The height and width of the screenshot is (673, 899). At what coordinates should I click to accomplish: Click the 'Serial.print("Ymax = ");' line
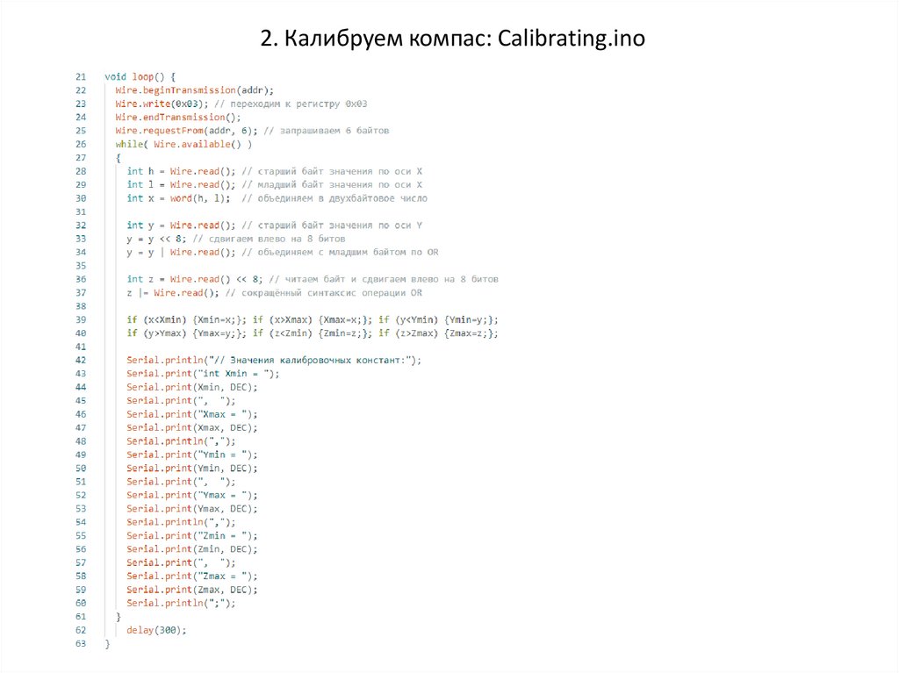pos(192,495)
